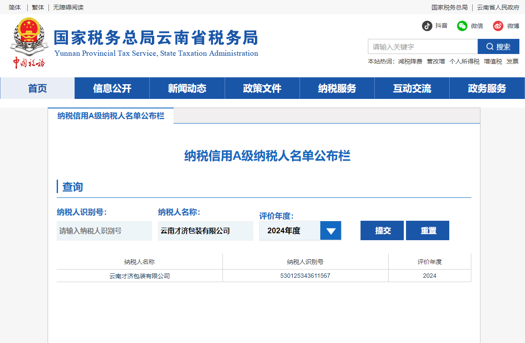Click the Douyin (抖音) icon
This screenshot has width=525, height=343.
tap(428, 26)
